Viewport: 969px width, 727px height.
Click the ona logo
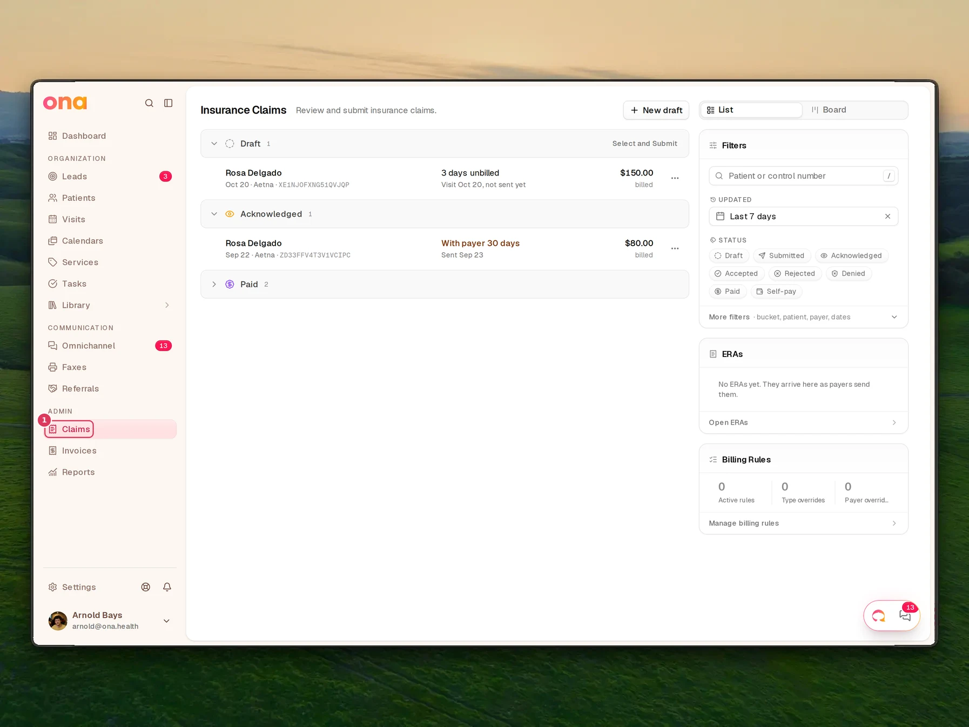point(65,103)
